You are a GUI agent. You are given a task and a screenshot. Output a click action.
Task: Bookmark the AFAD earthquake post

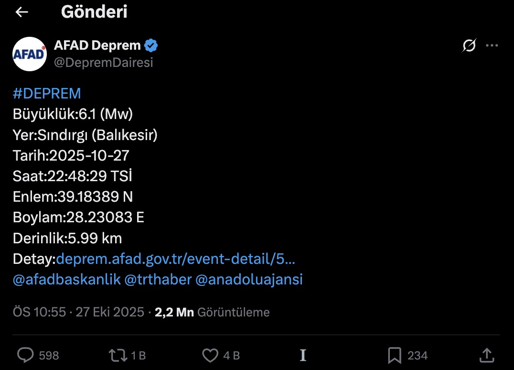pos(395,355)
